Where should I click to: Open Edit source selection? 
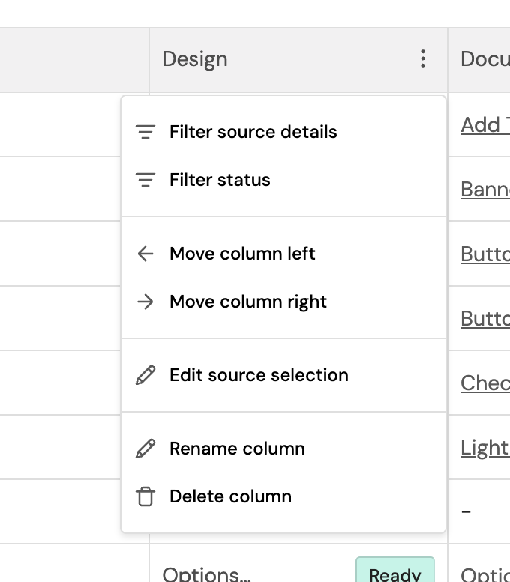pos(259,376)
